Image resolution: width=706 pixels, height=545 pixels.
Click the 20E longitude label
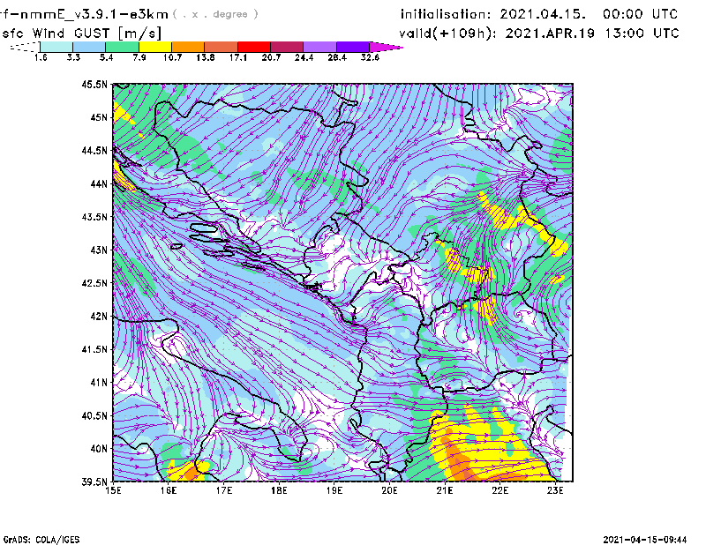(x=389, y=490)
